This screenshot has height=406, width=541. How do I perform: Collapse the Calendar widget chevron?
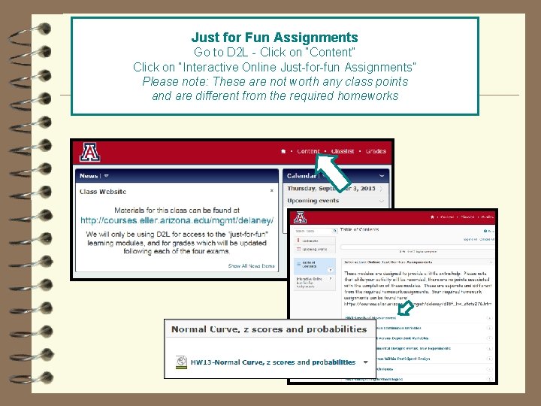point(382,176)
